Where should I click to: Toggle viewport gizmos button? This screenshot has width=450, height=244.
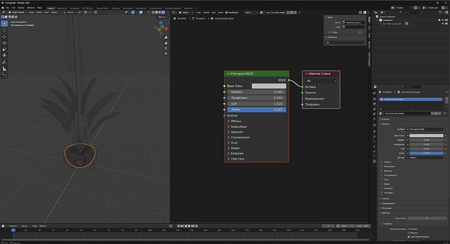[133, 12]
